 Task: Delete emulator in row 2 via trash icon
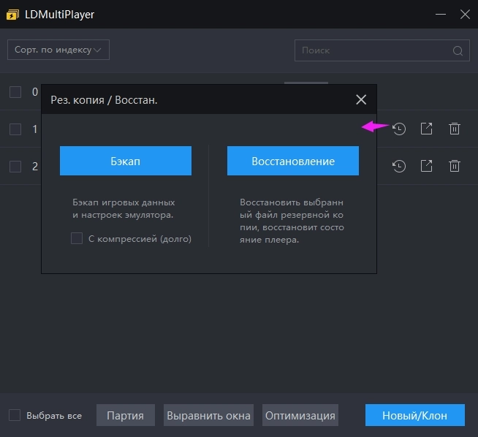(455, 166)
